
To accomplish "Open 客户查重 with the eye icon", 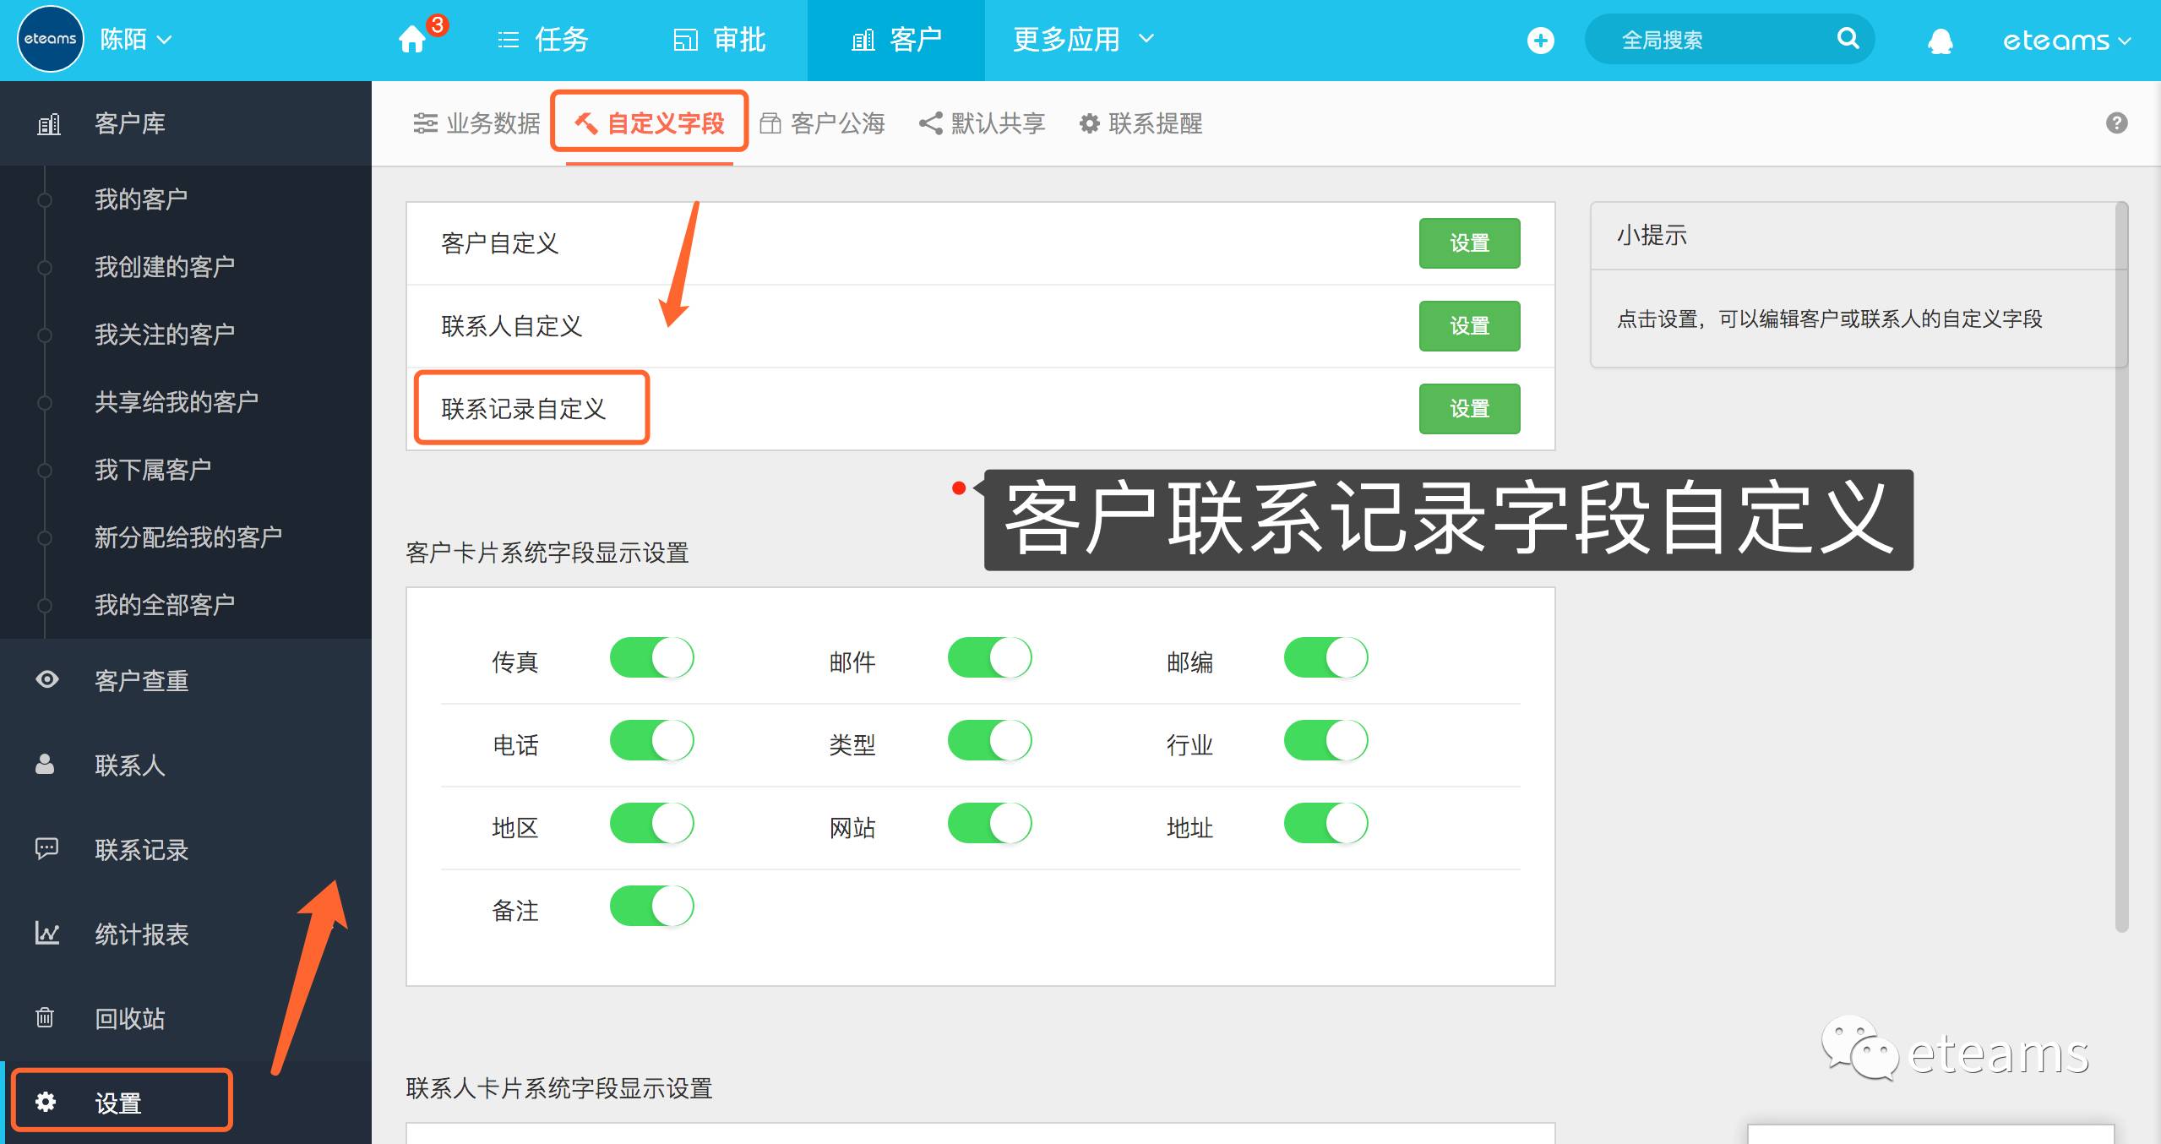I will [x=48, y=680].
